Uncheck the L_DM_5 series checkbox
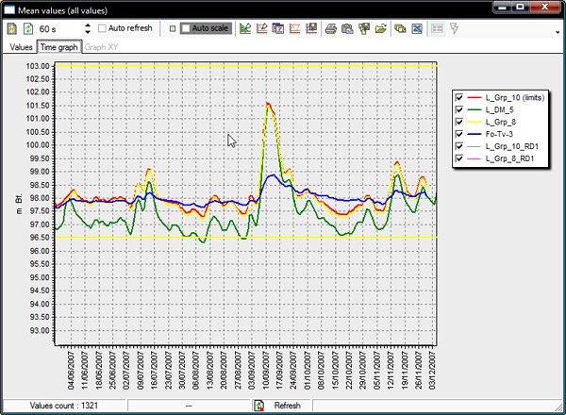The image size is (566, 415). point(459,109)
